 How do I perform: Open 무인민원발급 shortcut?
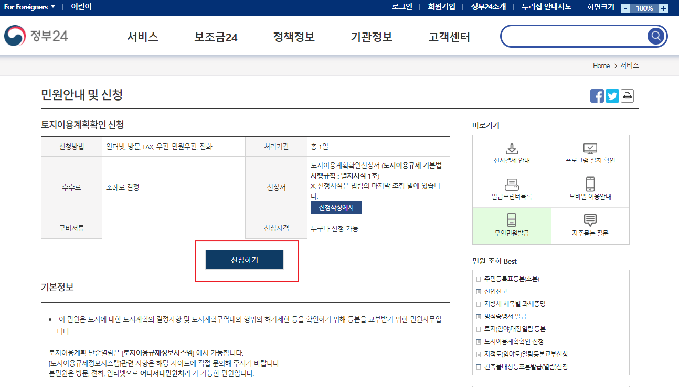coord(512,226)
